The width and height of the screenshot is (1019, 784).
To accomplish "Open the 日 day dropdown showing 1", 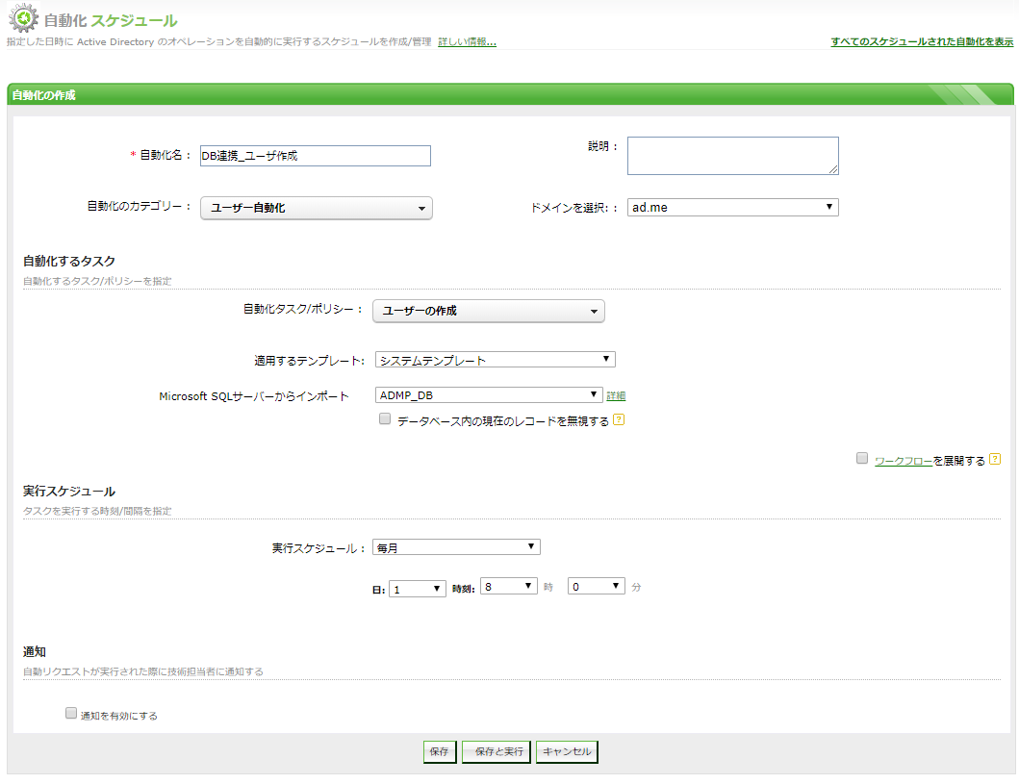I will [x=418, y=589].
